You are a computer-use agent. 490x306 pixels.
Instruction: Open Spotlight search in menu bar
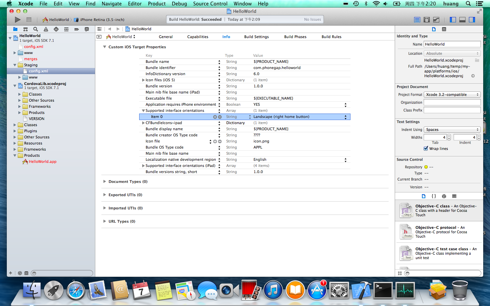point(468,4)
